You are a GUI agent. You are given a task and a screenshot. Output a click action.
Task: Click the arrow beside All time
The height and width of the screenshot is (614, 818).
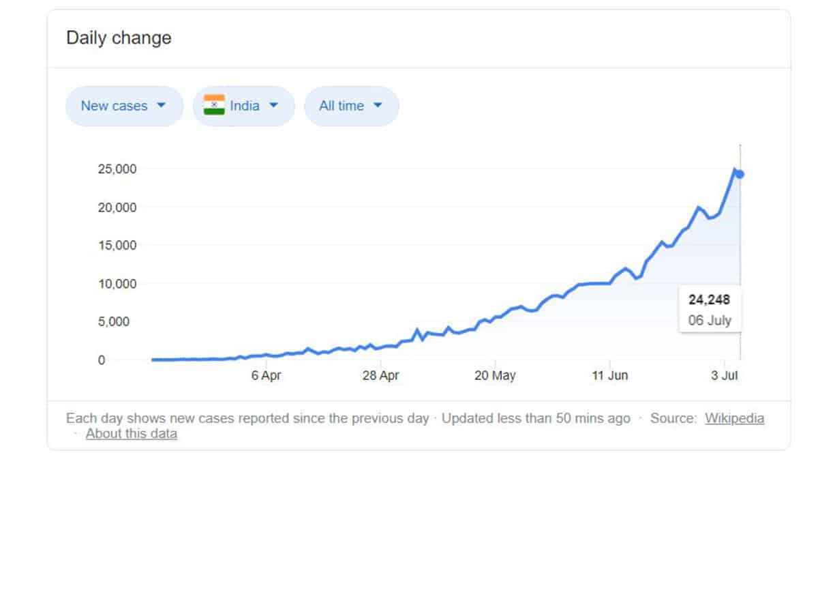[x=378, y=106]
